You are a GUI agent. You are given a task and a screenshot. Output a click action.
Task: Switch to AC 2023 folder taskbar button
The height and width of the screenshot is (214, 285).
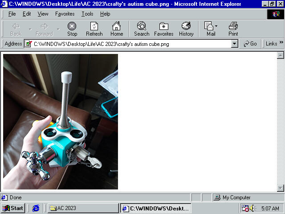click(83, 208)
